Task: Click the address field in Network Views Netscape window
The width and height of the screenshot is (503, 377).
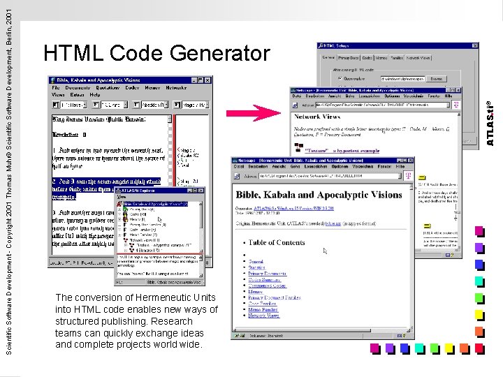Action: 382,105
